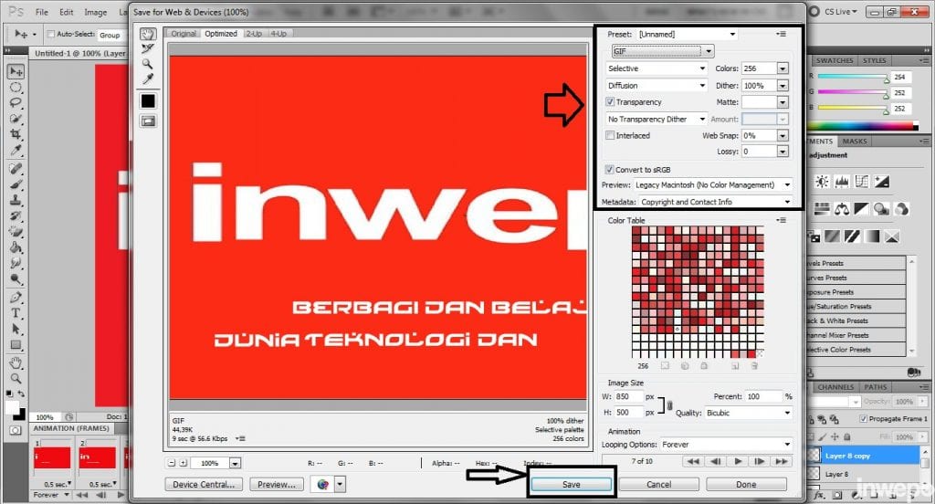
Task: Open the layer style fx button
Action: 819,495
